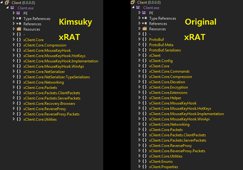Select xClient.Core.MouseKeyHook.HotKeys in left panel
Image resolution: width=243 pixels, height=170 pixels.
point(54,56)
